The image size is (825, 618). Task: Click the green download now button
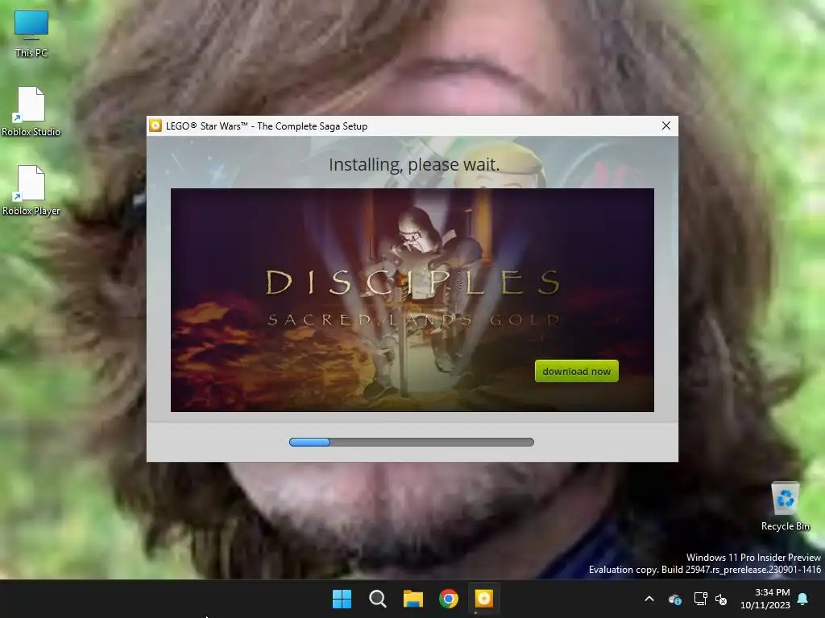tap(576, 371)
